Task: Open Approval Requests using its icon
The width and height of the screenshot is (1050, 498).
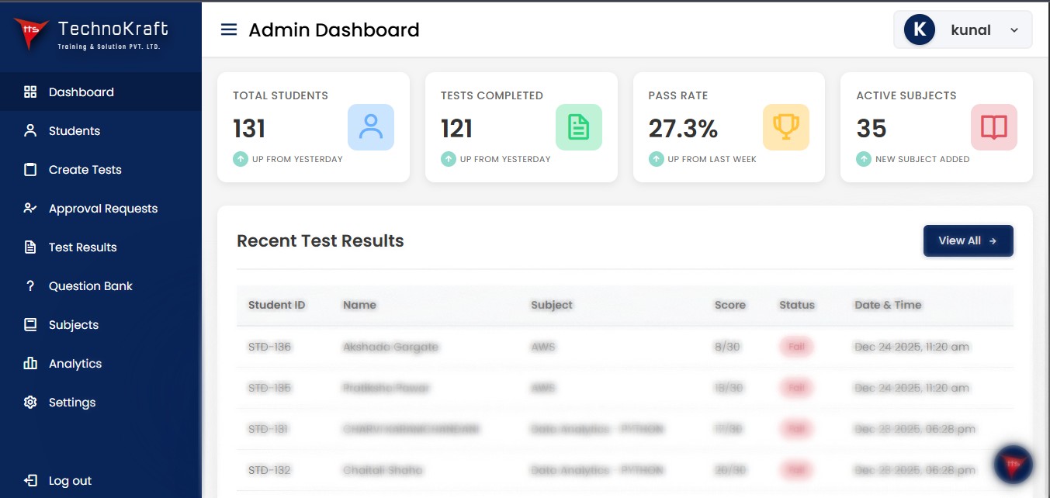Action: pos(29,208)
